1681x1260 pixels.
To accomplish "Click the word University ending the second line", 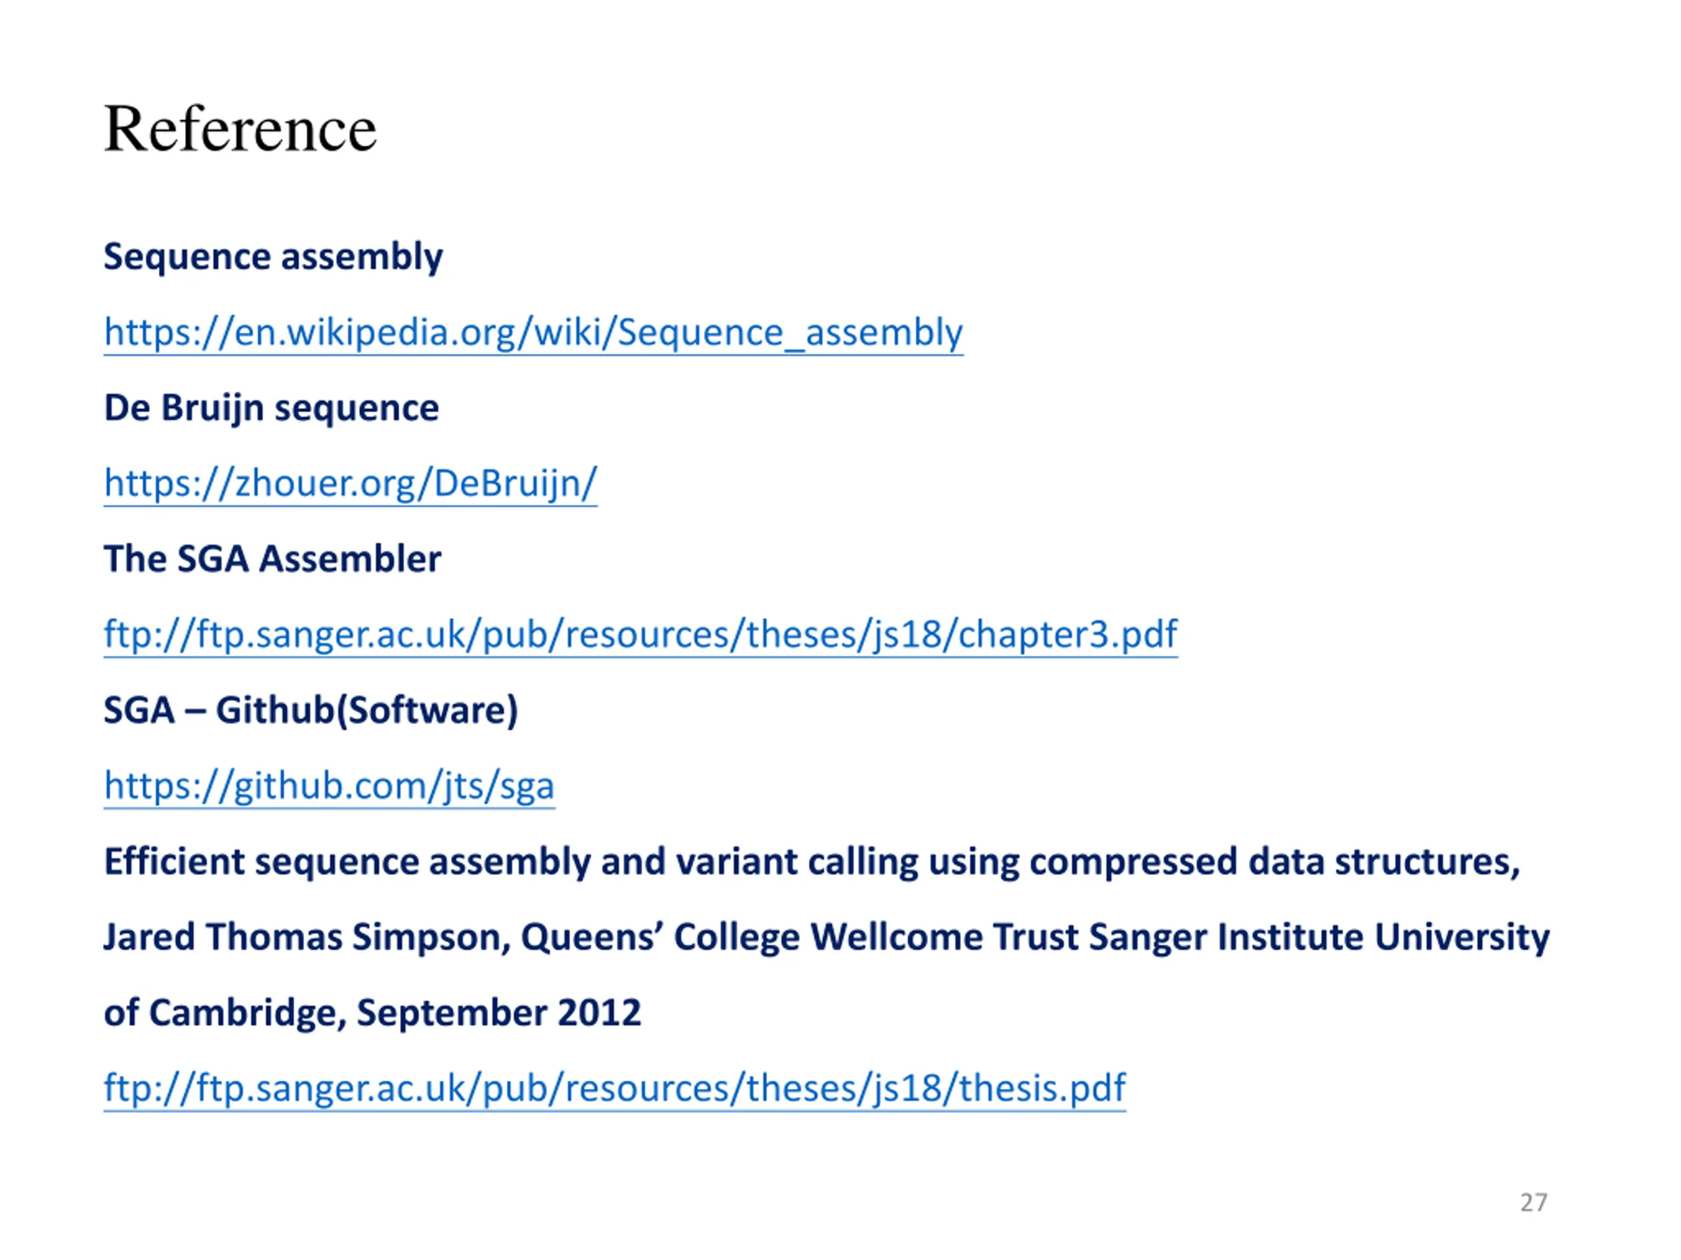I will 1462,937.
